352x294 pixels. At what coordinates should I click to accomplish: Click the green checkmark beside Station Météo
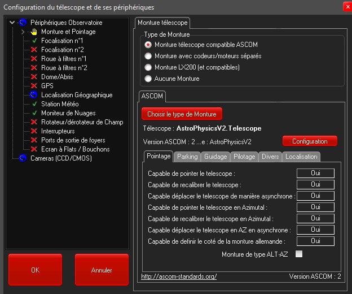34,104
